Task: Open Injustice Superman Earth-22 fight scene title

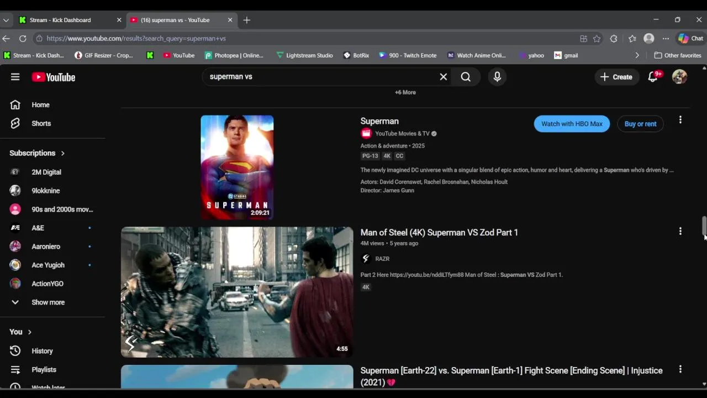Action: click(511, 376)
